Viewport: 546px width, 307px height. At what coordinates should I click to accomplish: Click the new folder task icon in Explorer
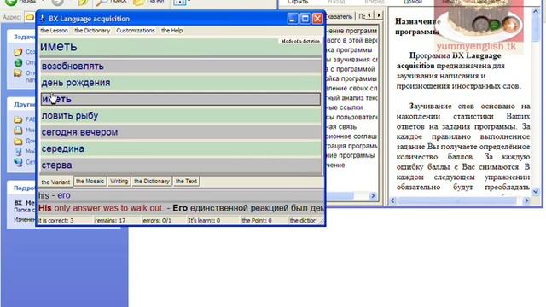18,52
